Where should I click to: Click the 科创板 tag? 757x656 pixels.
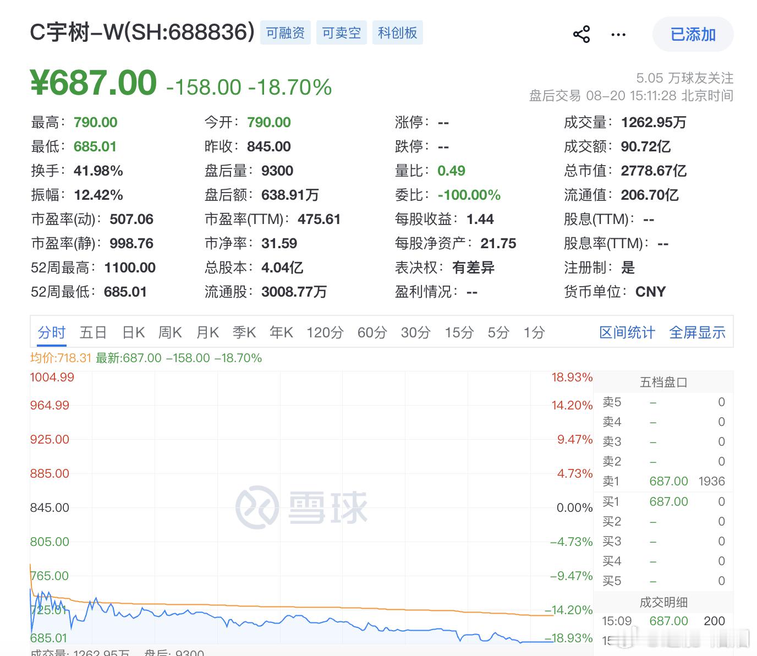coord(397,33)
